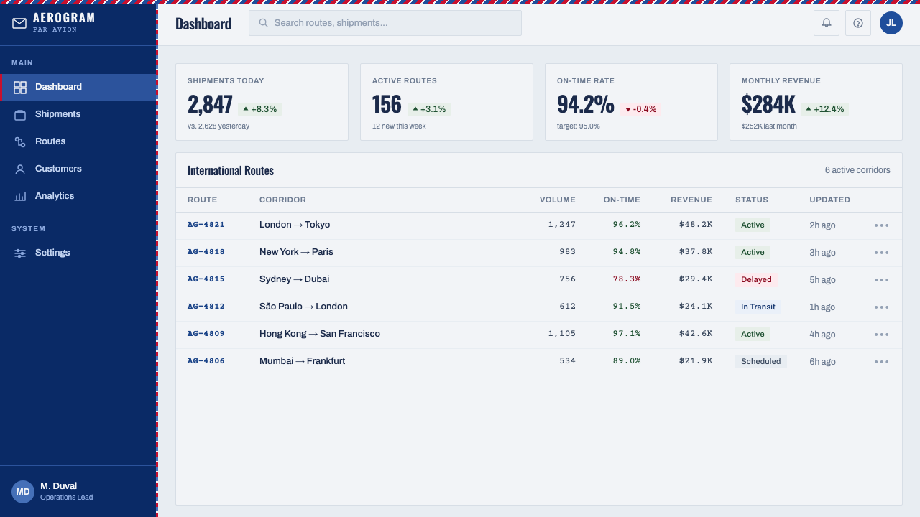This screenshot has height=517, width=920.
Task: Sort by the Revenue column header
Action: [x=691, y=200]
